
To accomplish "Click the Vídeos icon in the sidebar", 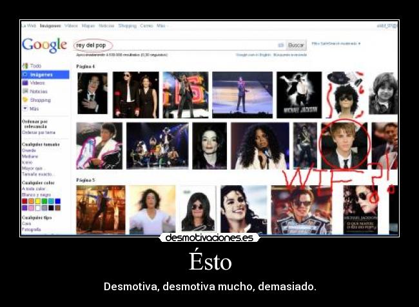I will pos(25,83).
